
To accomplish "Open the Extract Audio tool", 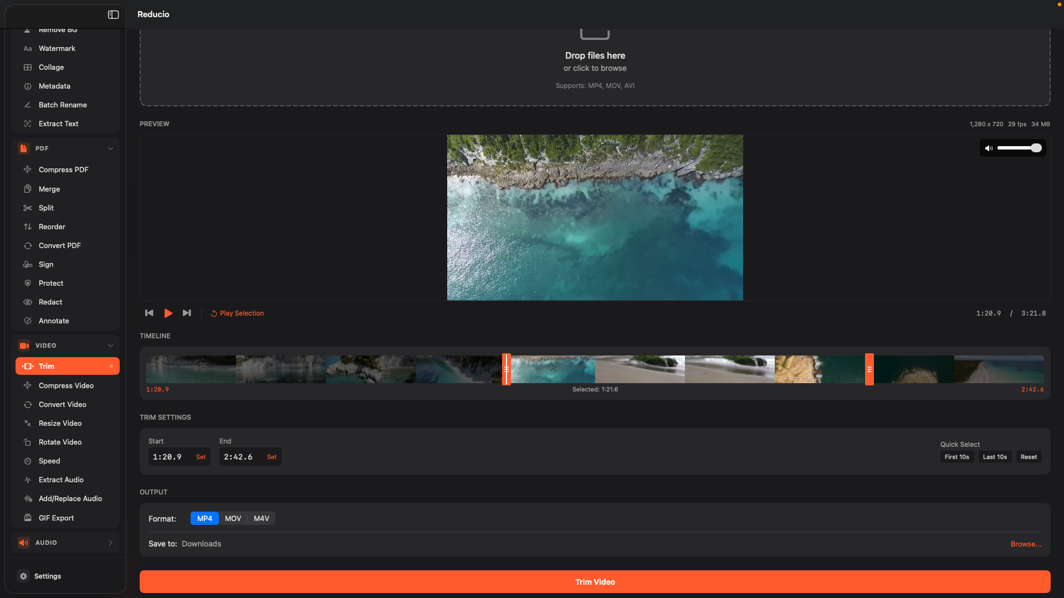I will tap(61, 480).
